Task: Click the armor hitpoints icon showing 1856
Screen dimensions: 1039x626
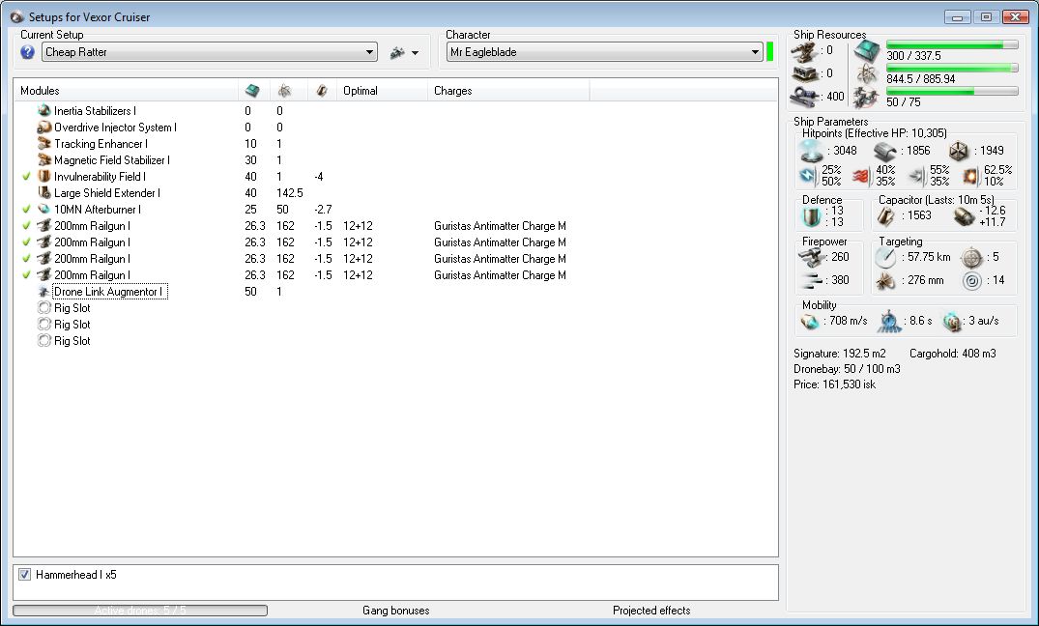Action: [x=884, y=151]
